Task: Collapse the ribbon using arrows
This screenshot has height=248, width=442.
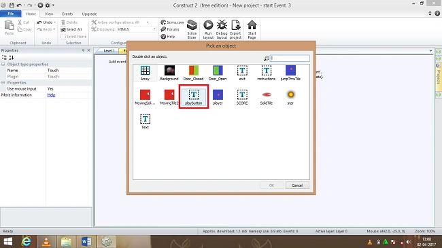Action: pyautogui.click(x=430, y=13)
